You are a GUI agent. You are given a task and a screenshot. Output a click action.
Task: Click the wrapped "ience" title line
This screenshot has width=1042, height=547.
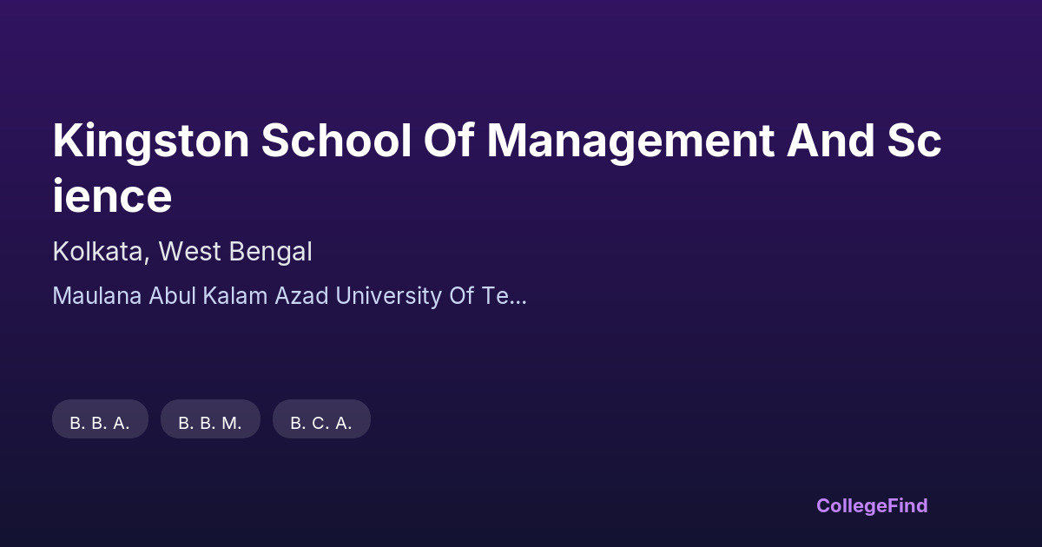click(x=112, y=196)
